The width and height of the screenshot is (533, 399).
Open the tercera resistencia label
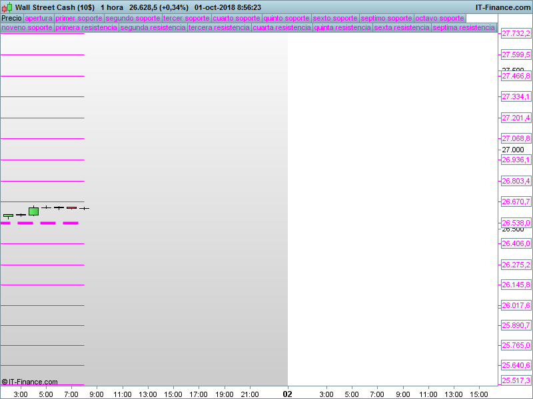click(x=219, y=27)
